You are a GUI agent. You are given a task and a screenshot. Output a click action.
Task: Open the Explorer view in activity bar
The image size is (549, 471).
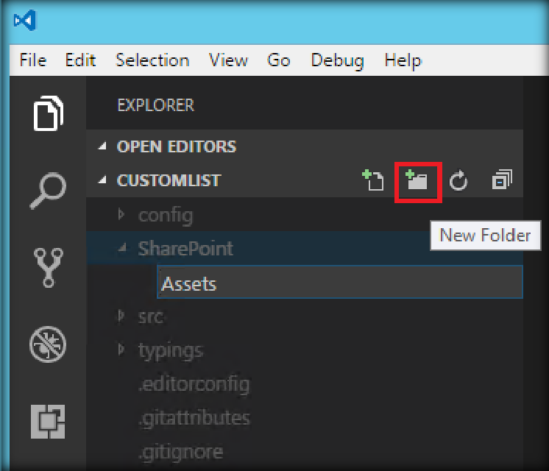(49, 113)
